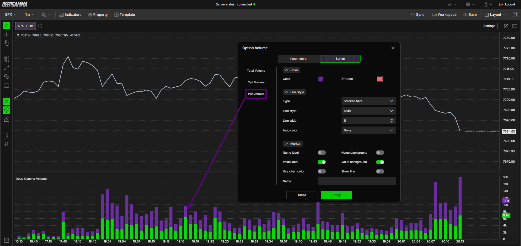Open the Type dropdown showing Stacked bars
The image size is (521, 246).
click(368, 101)
